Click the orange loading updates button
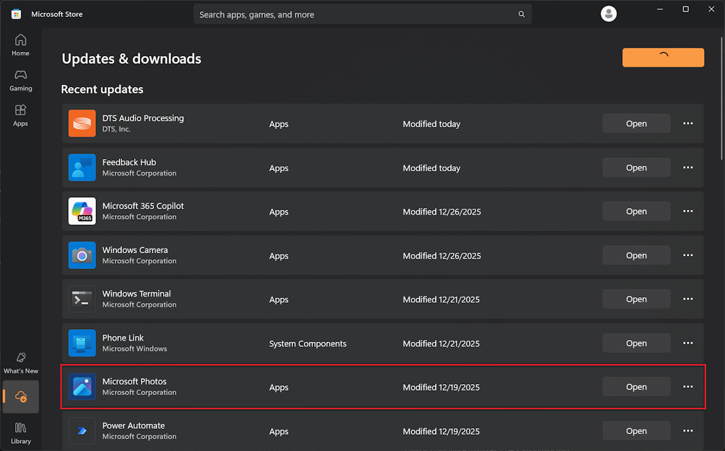The width and height of the screenshot is (725, 451). [663, 57]
